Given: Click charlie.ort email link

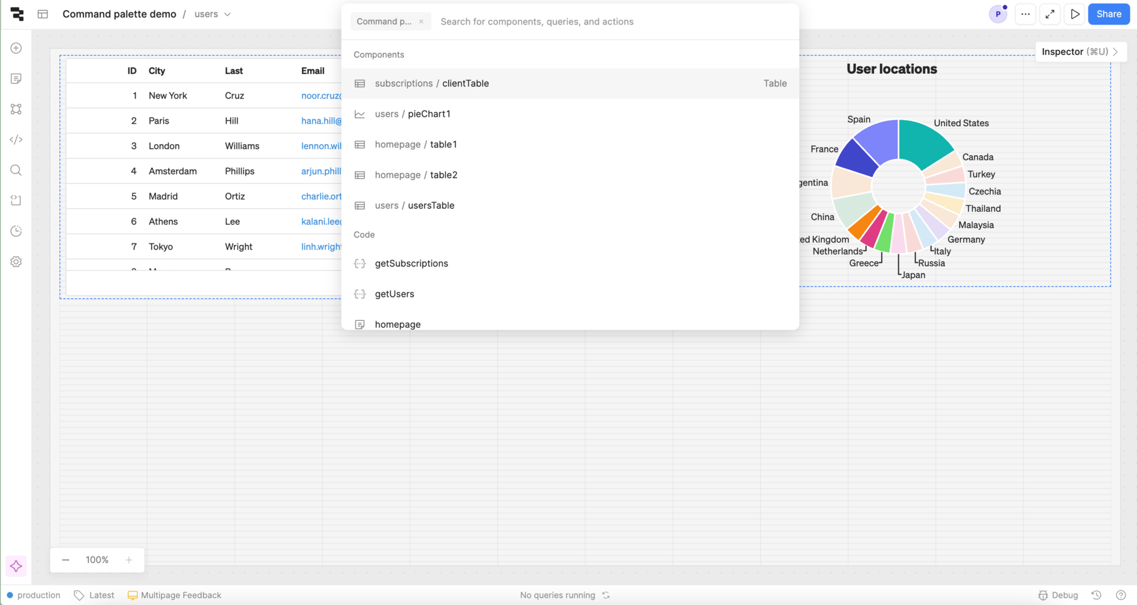Looking at the screenshot, I should coord(321,196).
